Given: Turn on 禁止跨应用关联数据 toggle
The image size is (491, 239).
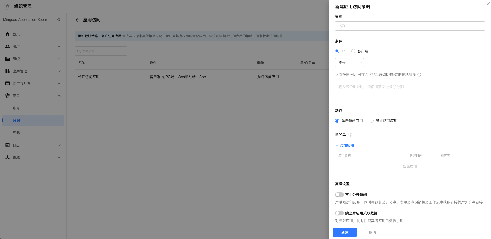Looking at the screenshot, I should point(339,213).
